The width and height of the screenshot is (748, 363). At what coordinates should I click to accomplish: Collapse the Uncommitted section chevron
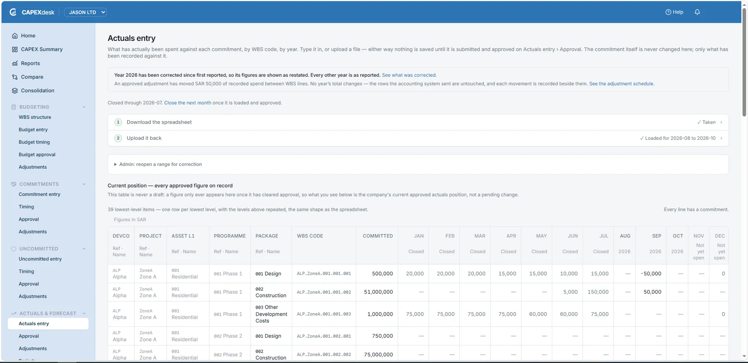(84, 249)
